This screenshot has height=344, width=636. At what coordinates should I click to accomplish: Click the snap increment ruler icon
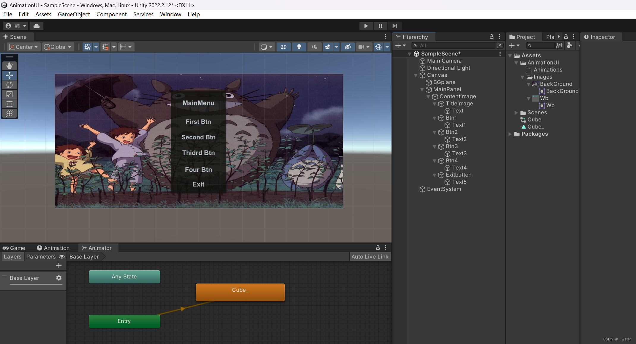123,47
